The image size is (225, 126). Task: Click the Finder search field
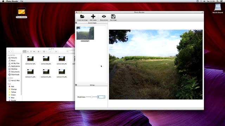(71, 51)
